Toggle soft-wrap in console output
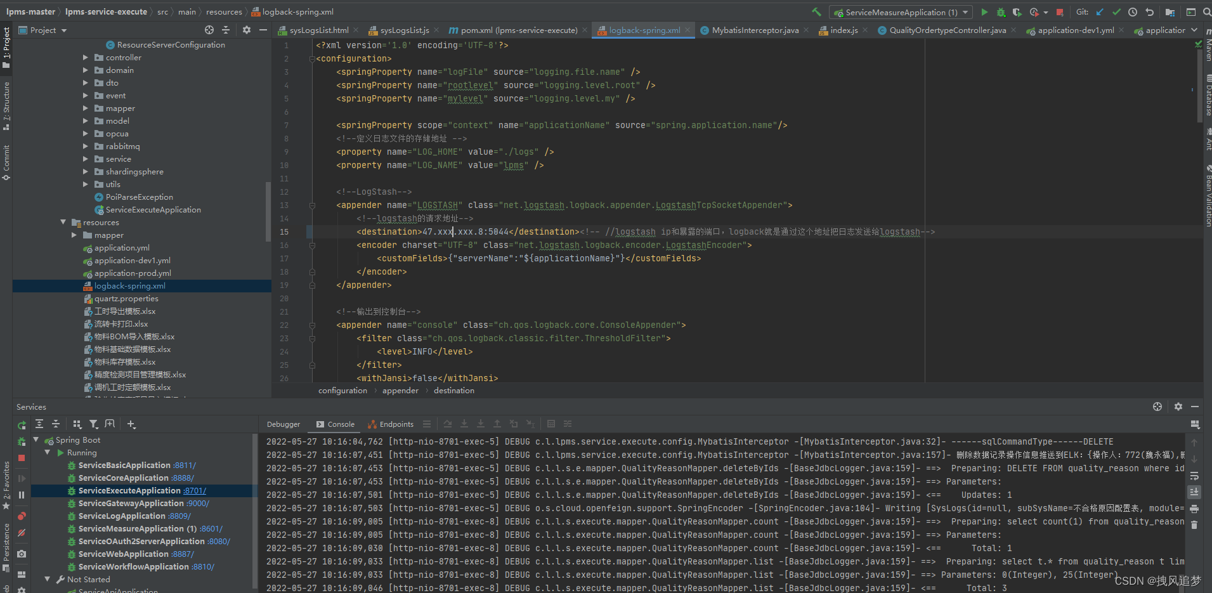The image size is (1212, 593). click(1194, 476)
